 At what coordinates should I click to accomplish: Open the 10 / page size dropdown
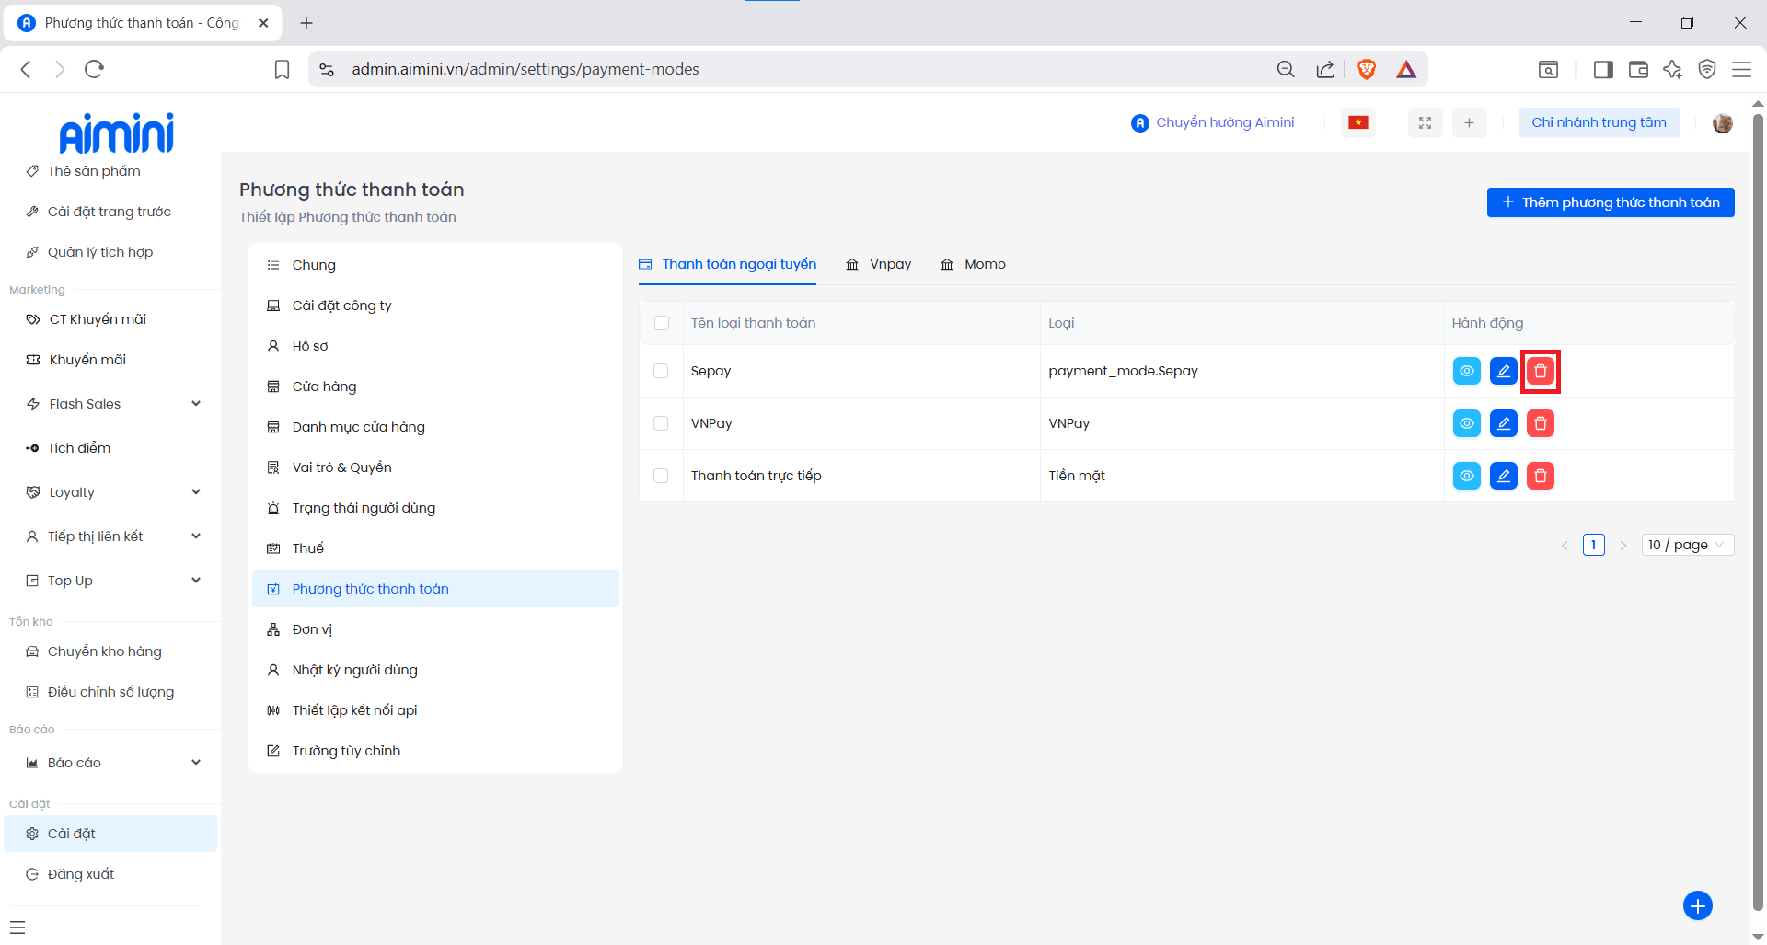coord(1687,545)
